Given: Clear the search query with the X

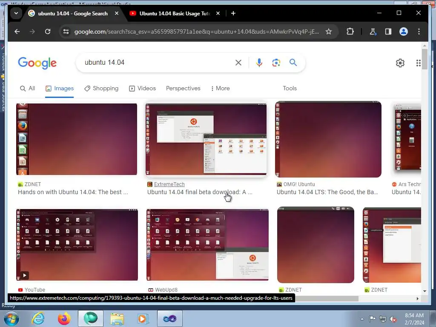Looking at the screenshot, I should pyautogui.click(x=238, y=63).
